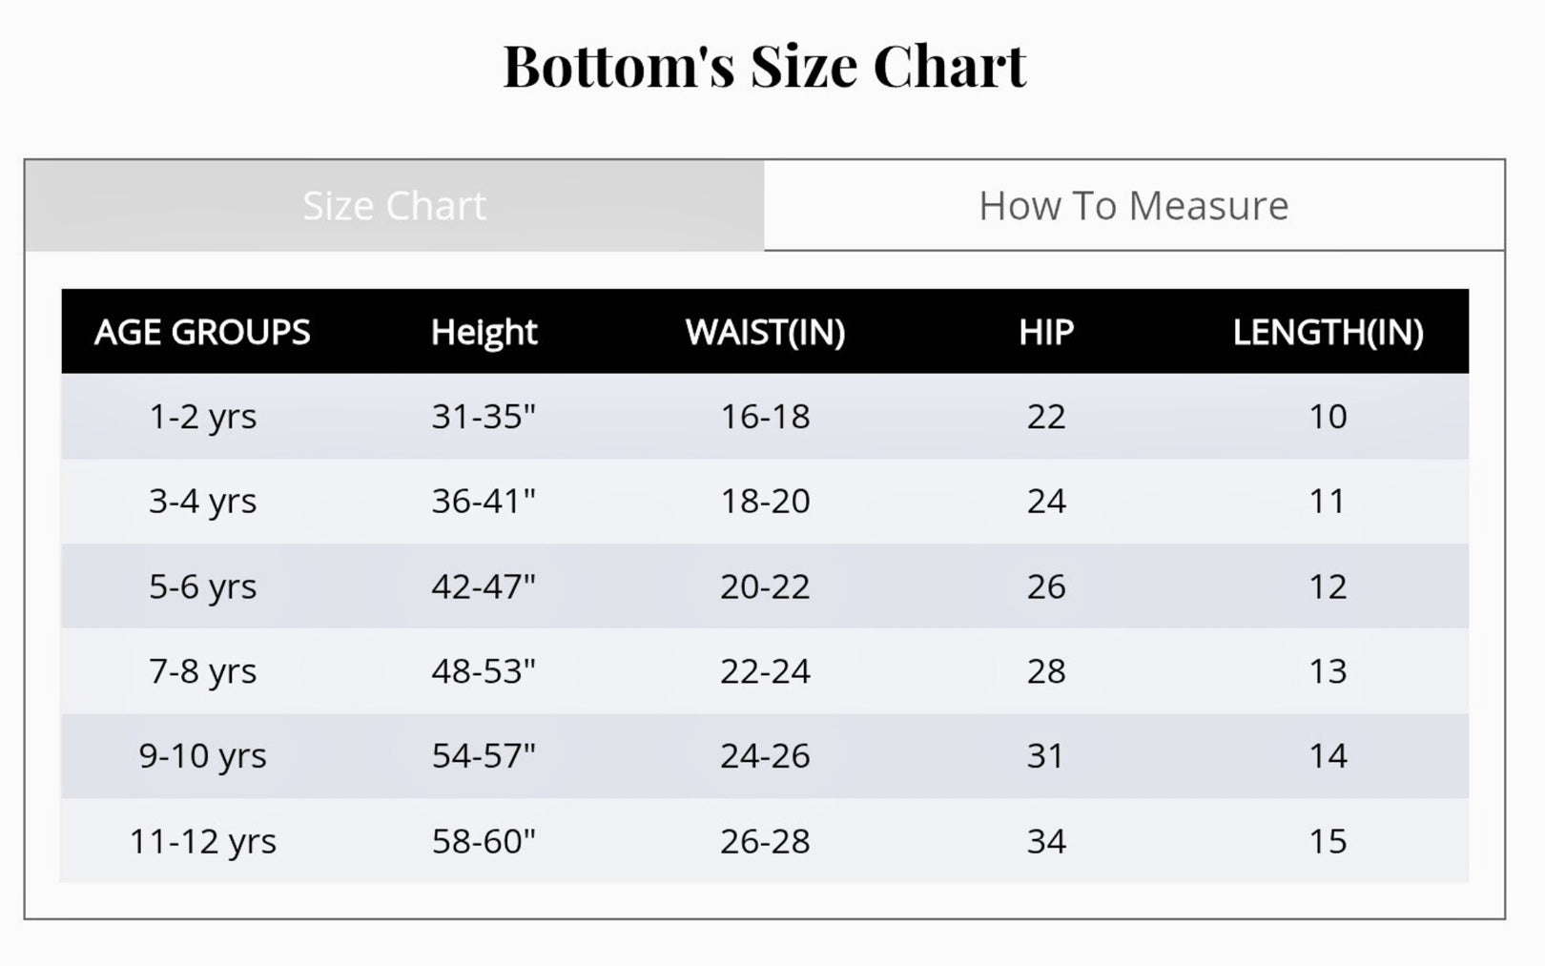Click the 31-35" height value
The image size is (1545, 966).
pos(484,417)
